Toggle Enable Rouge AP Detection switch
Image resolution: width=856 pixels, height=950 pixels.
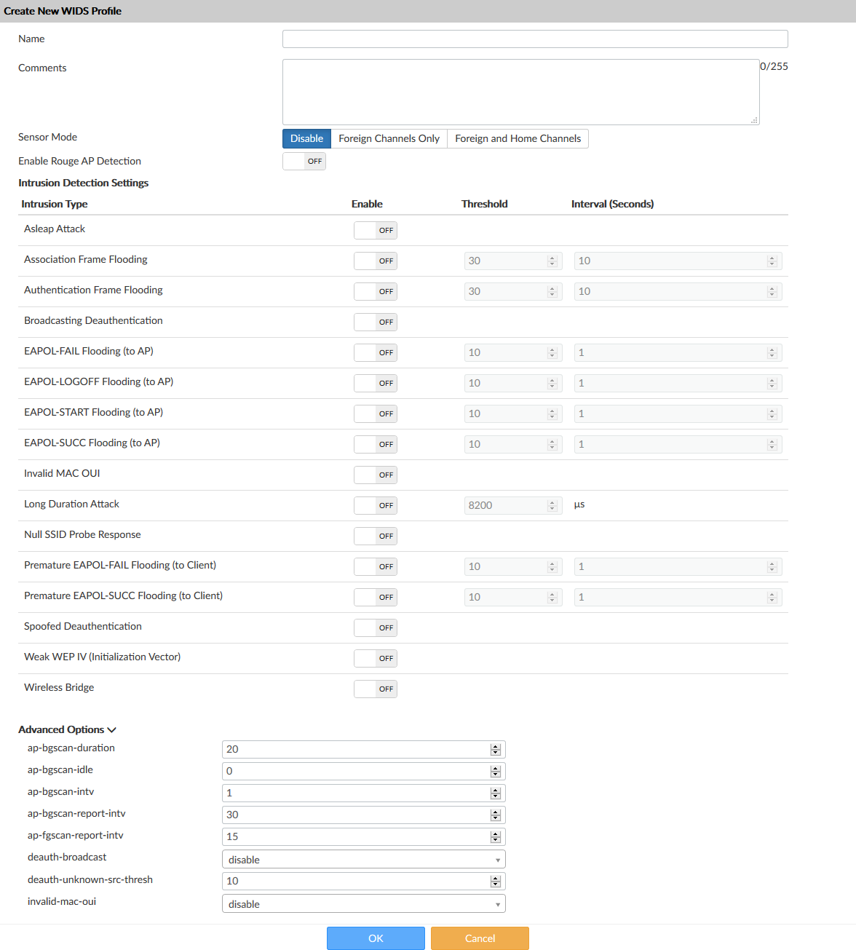point(304,162)
